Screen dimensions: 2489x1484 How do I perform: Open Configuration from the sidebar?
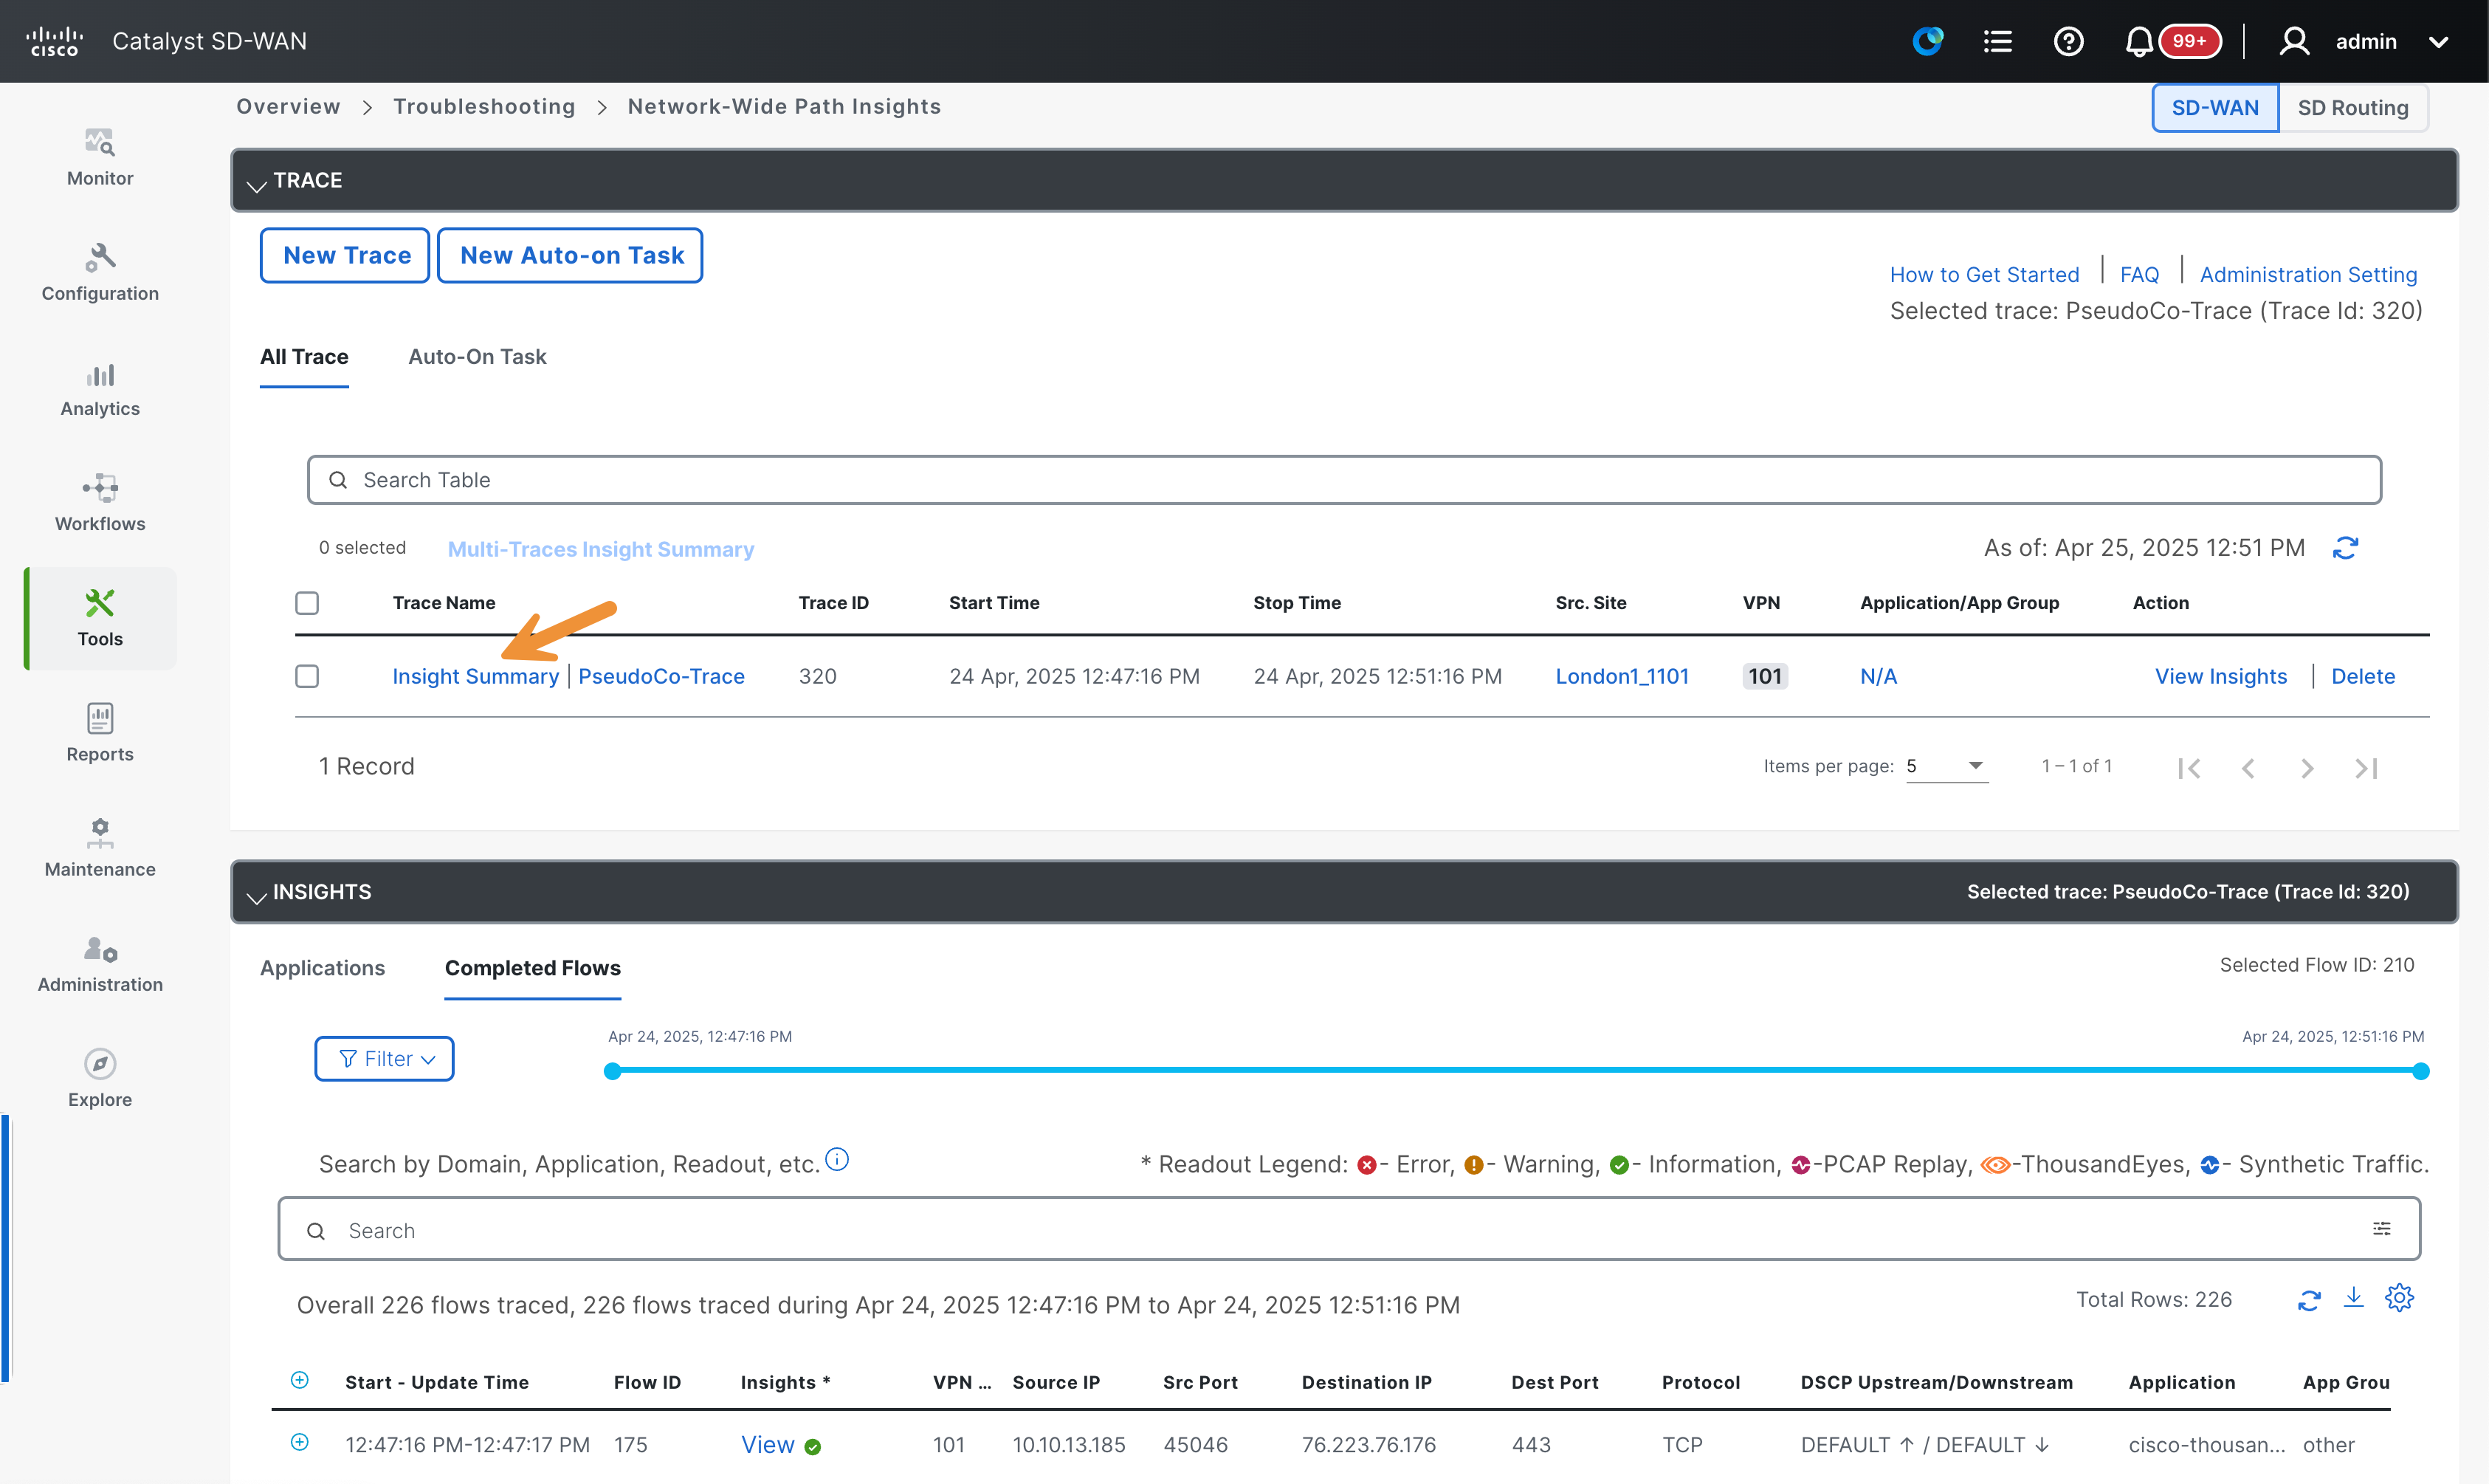pyautogui.click(x=100, y=273)
